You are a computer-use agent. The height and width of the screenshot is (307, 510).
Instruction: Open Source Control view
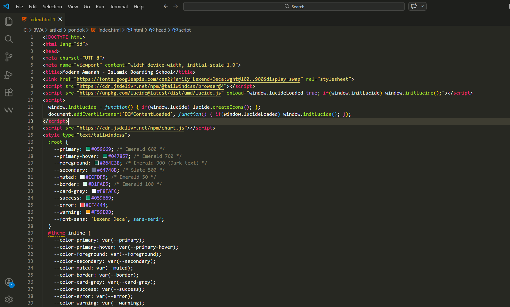tap(9, 57)
